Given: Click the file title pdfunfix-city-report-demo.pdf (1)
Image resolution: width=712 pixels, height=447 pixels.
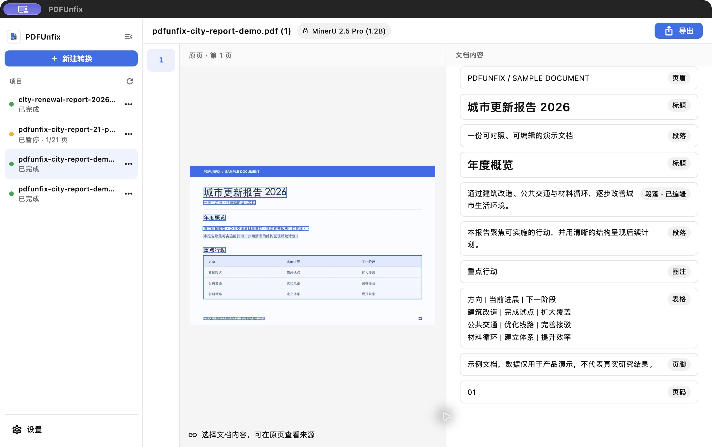Looking at the screenshot, I should click(221, 31).
